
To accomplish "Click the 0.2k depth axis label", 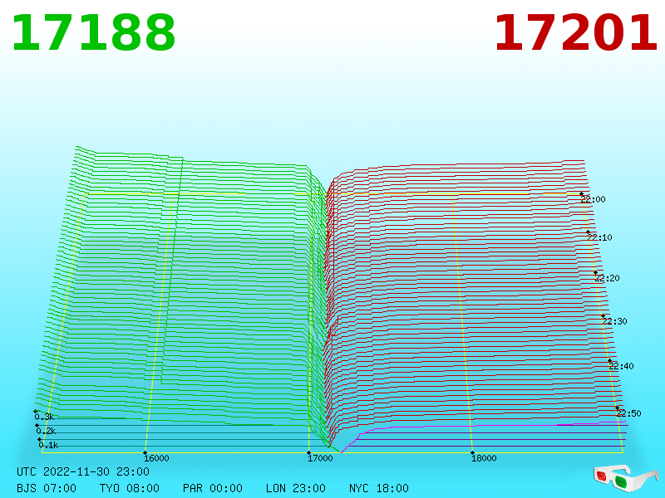I will click(47, 432).
